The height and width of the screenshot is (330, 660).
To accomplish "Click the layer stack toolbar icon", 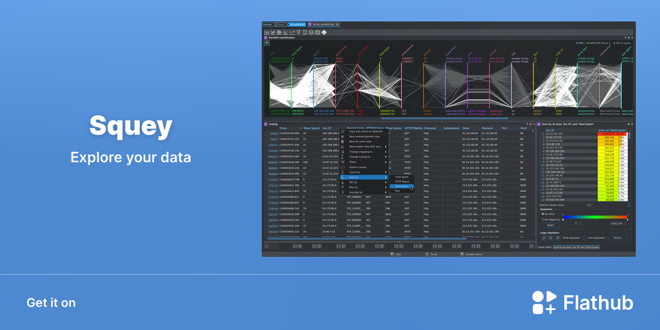I will click(x=311, y=32).
